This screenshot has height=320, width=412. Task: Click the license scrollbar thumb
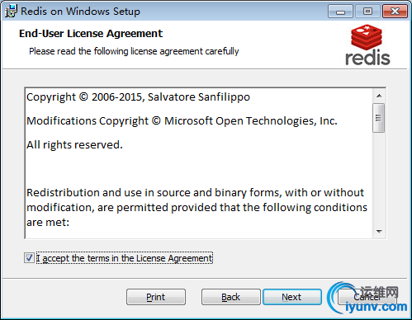[379, 118]
